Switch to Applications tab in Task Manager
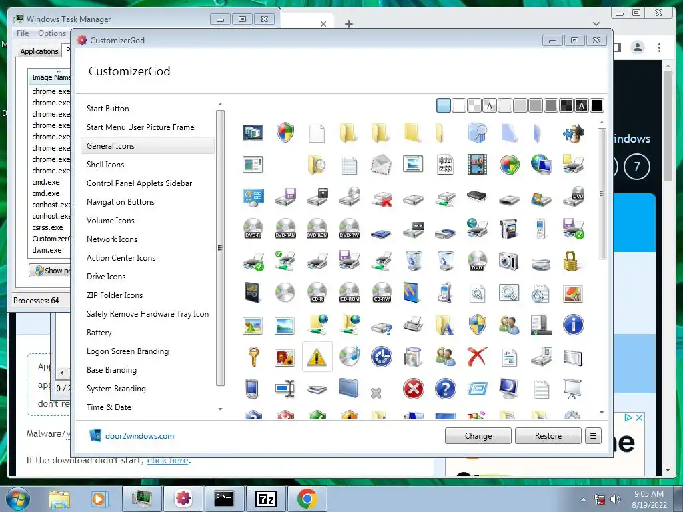 click(x=39, y=51)
